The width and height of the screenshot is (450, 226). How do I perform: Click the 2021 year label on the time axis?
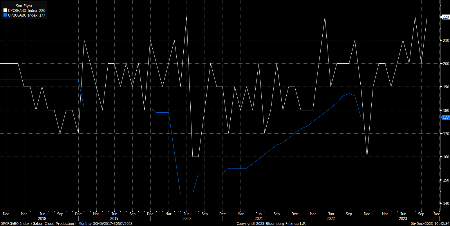pos(259,218)
